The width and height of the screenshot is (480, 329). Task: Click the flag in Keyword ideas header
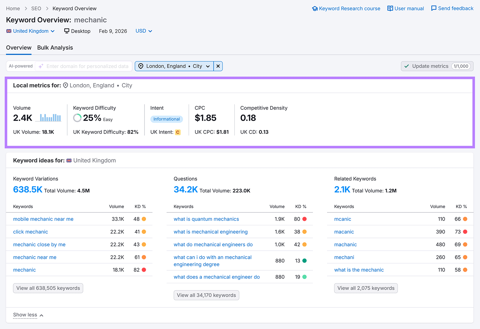click(69, 160)
